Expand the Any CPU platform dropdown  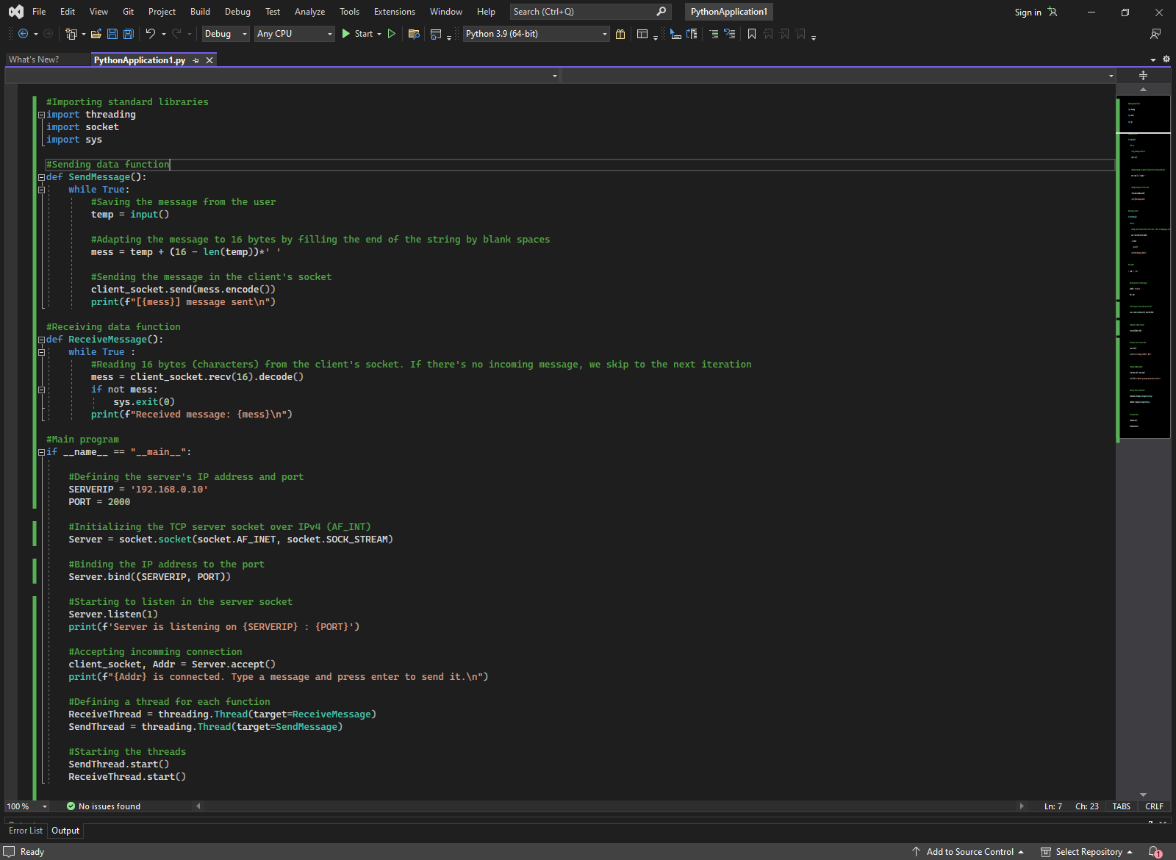coord(294,34)
